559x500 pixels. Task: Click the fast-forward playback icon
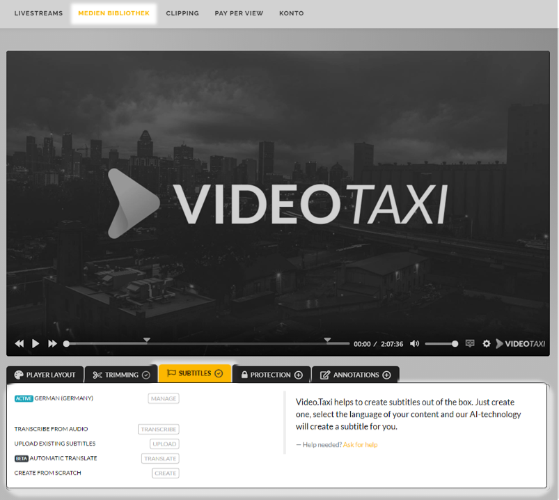52,343
